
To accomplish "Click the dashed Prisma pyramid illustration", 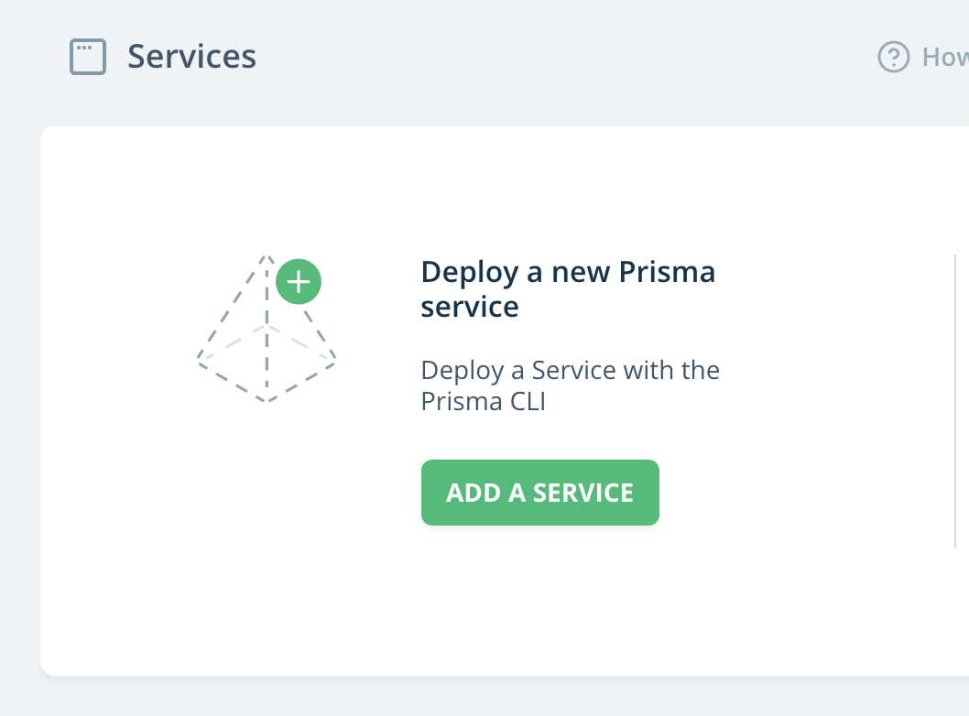I will pyautogui.click(x=267, y=328).
